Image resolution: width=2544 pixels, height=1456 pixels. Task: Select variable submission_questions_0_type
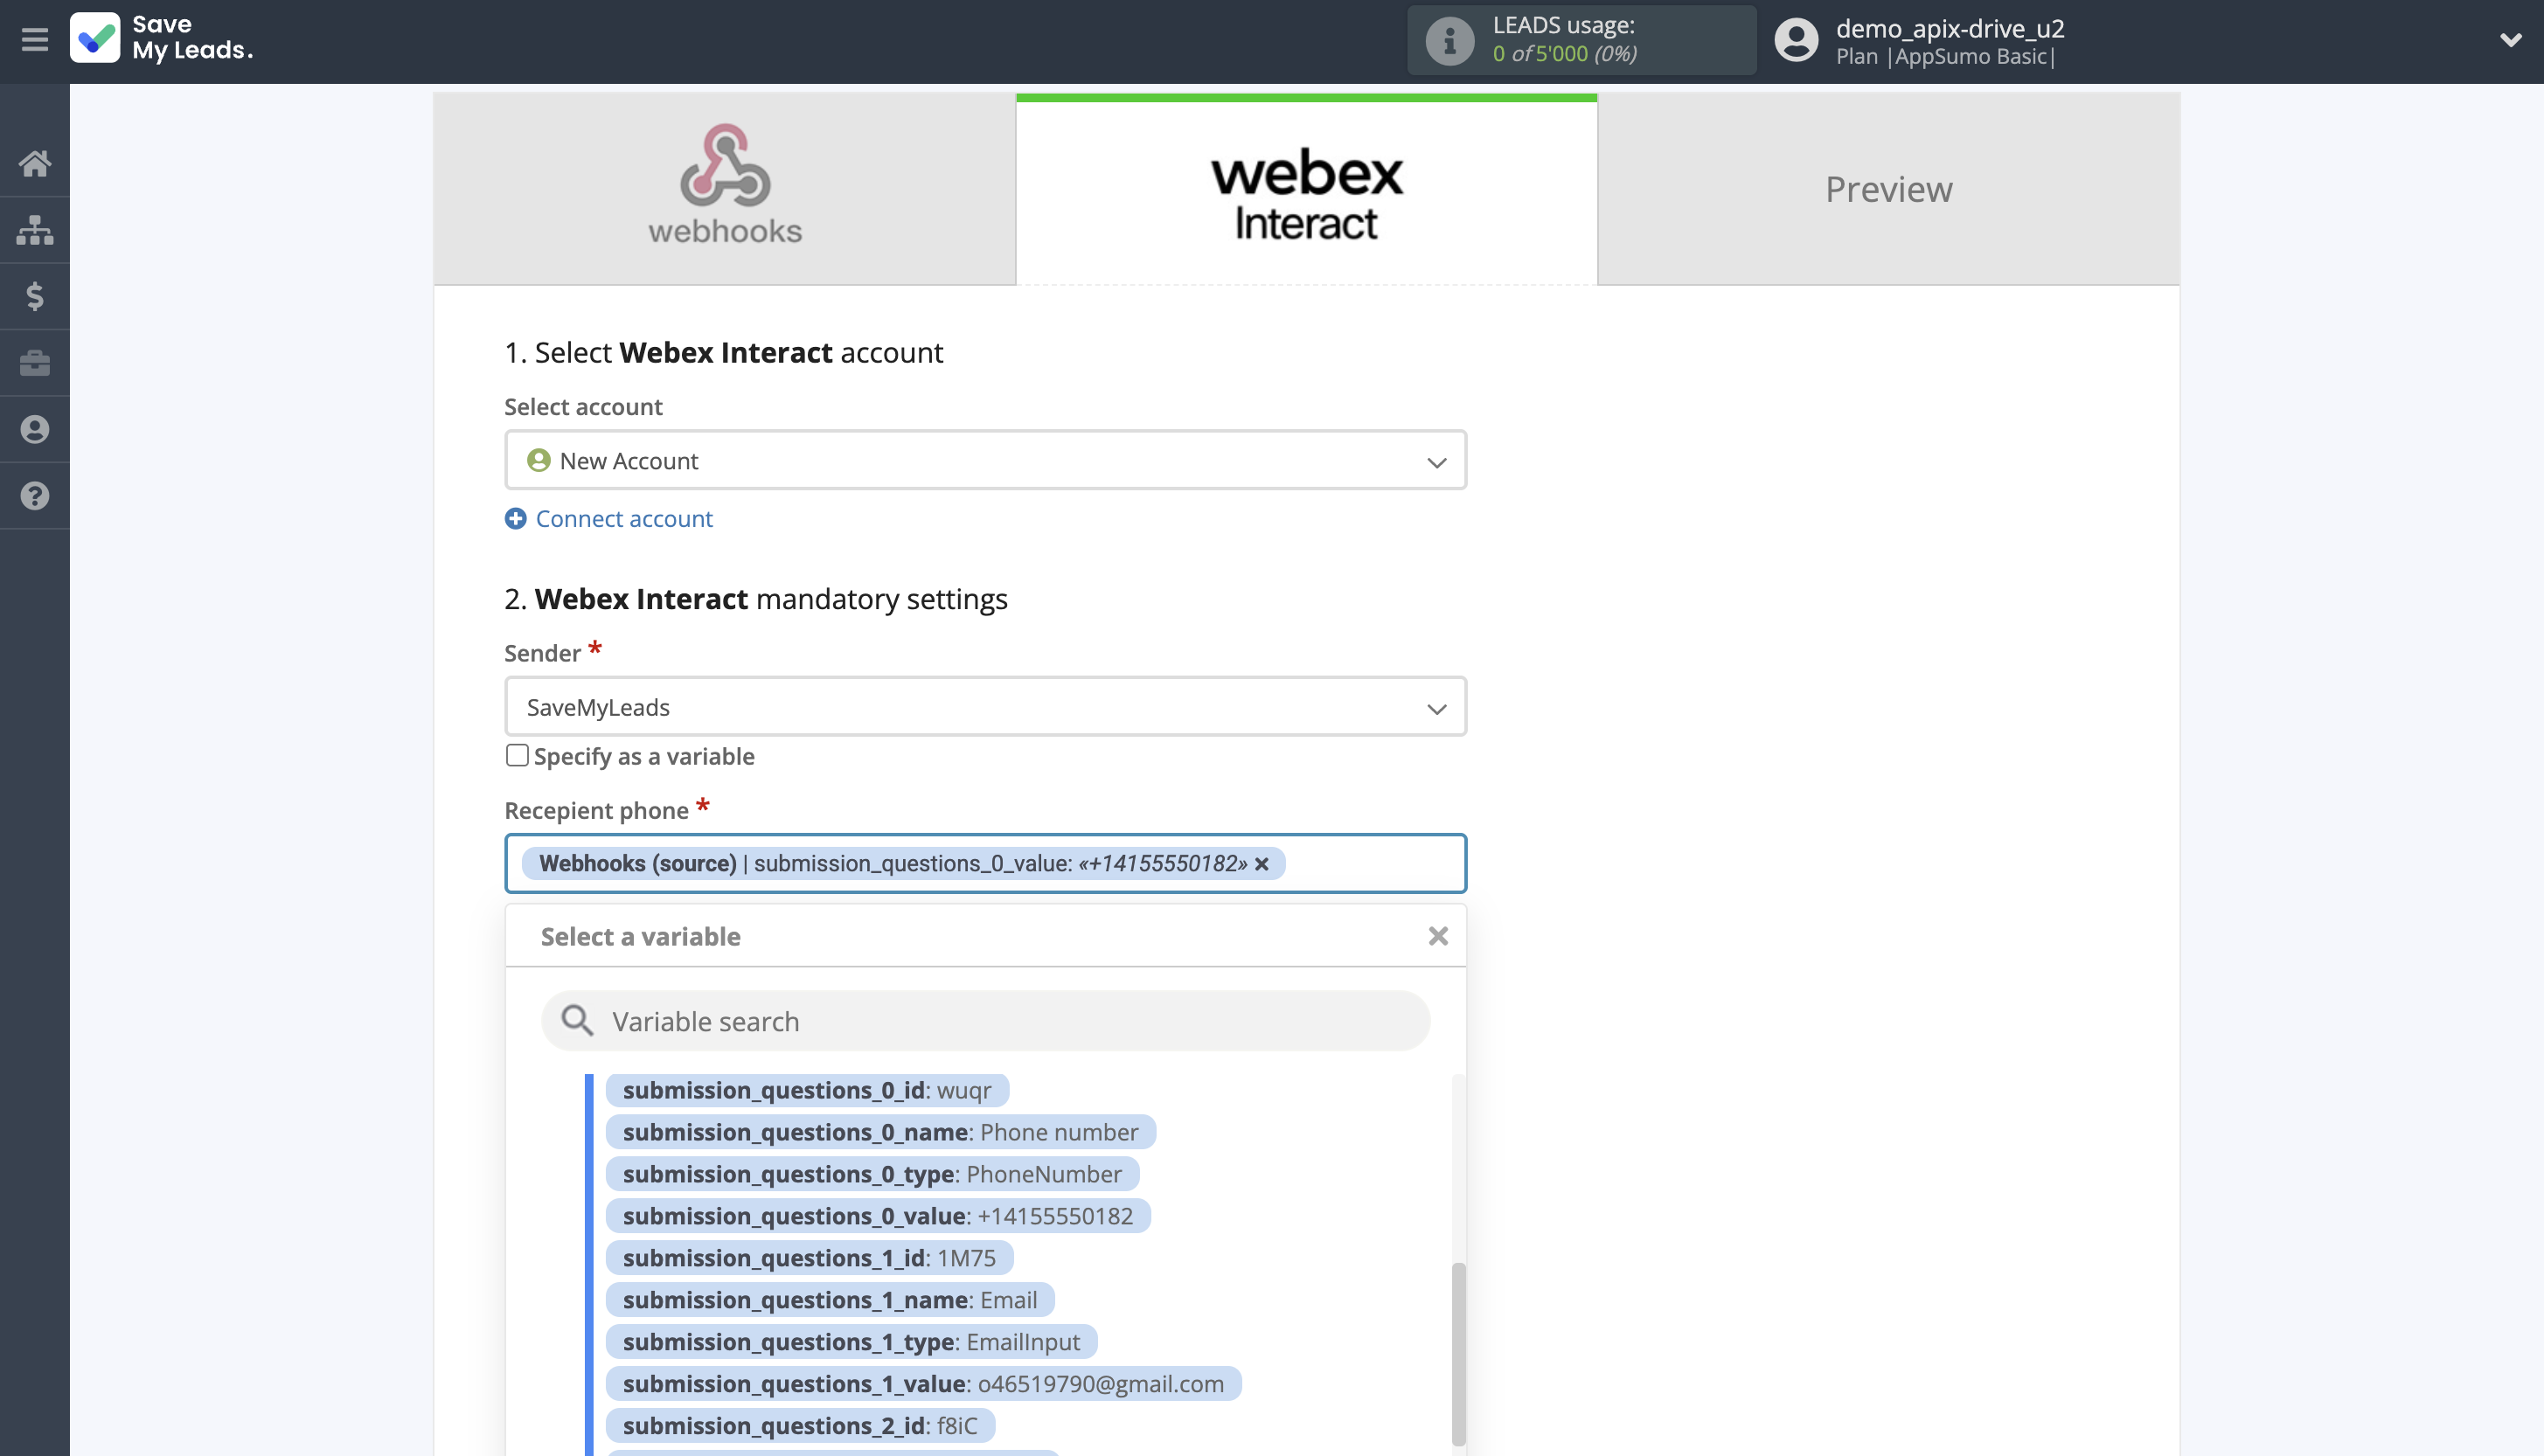pyautogui.click(x=872, y=1174)
